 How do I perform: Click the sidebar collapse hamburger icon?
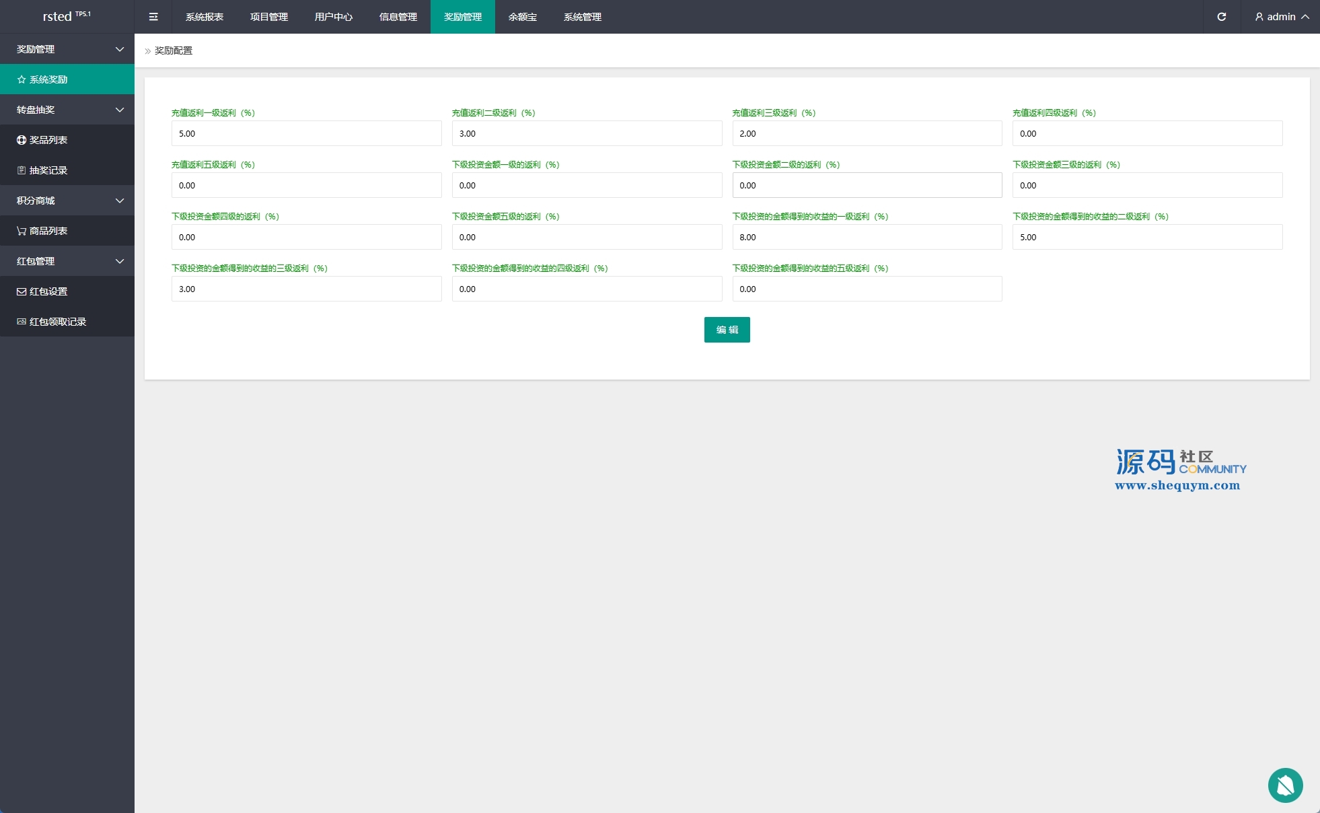click(x=153, y=17)
